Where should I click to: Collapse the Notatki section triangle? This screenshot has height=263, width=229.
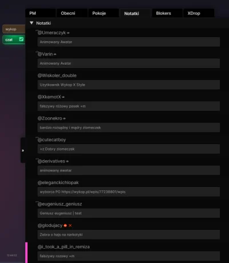[x=31, y=23]
